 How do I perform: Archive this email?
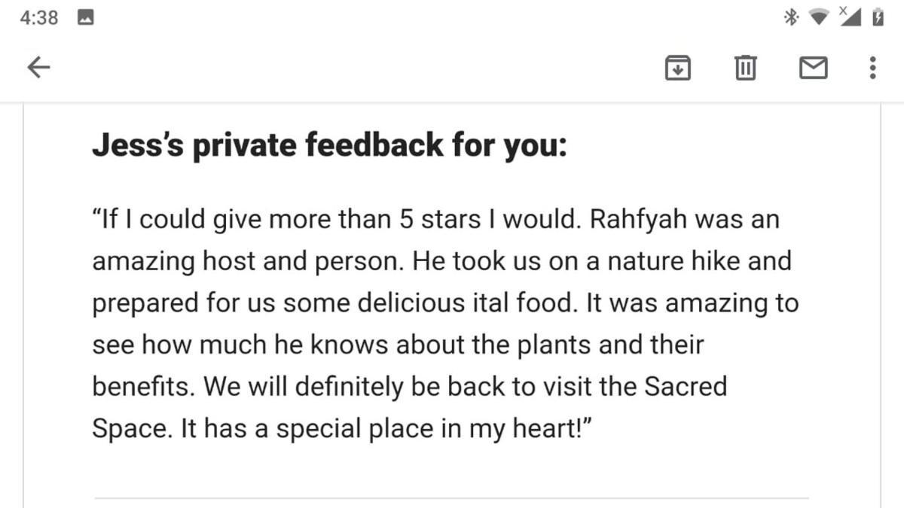[678, 68]
